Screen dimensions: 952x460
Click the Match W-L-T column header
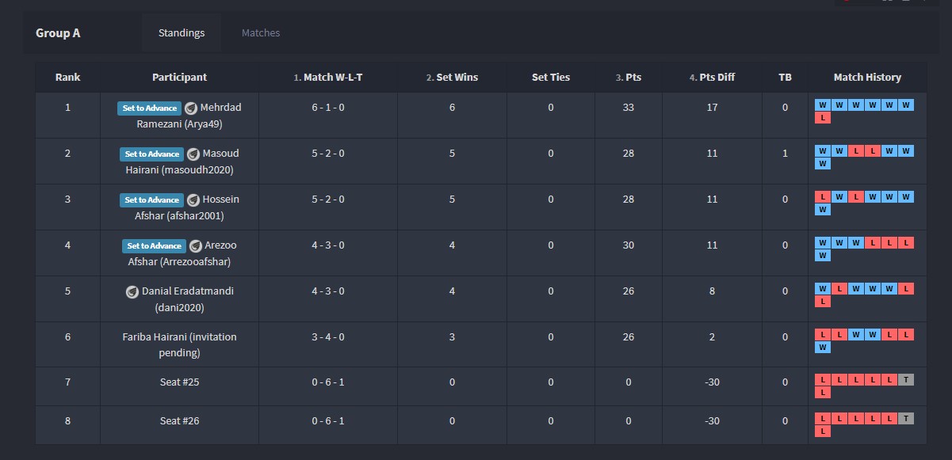coord(328,78)
